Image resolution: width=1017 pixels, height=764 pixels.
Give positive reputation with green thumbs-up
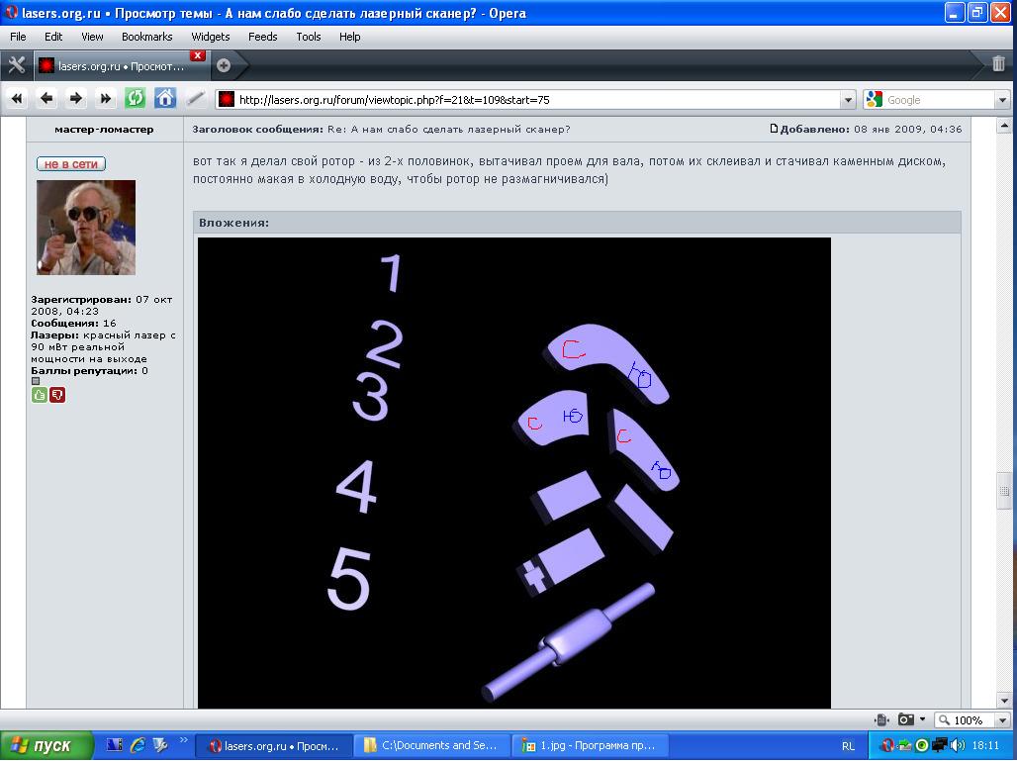click(40, 395)
